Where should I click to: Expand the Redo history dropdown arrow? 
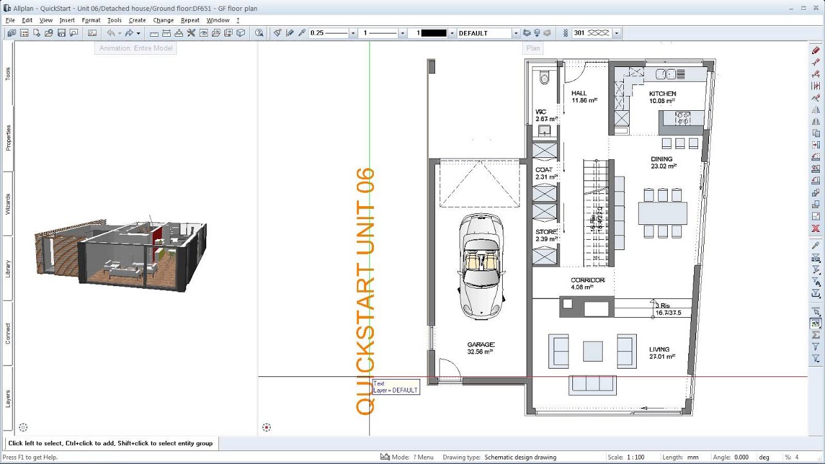(138, 33)
